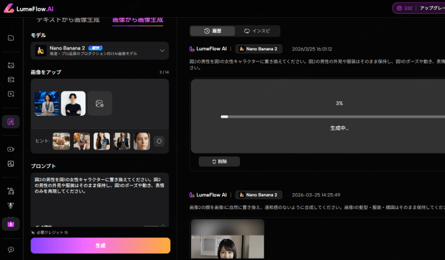Select the インスピ inspiration tab

(x=257, y=31)
